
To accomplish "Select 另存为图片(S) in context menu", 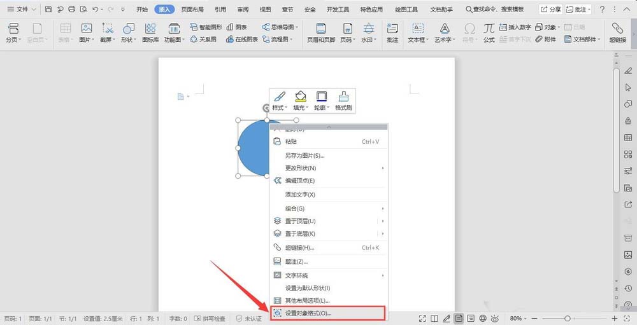I will pos(328,155).
